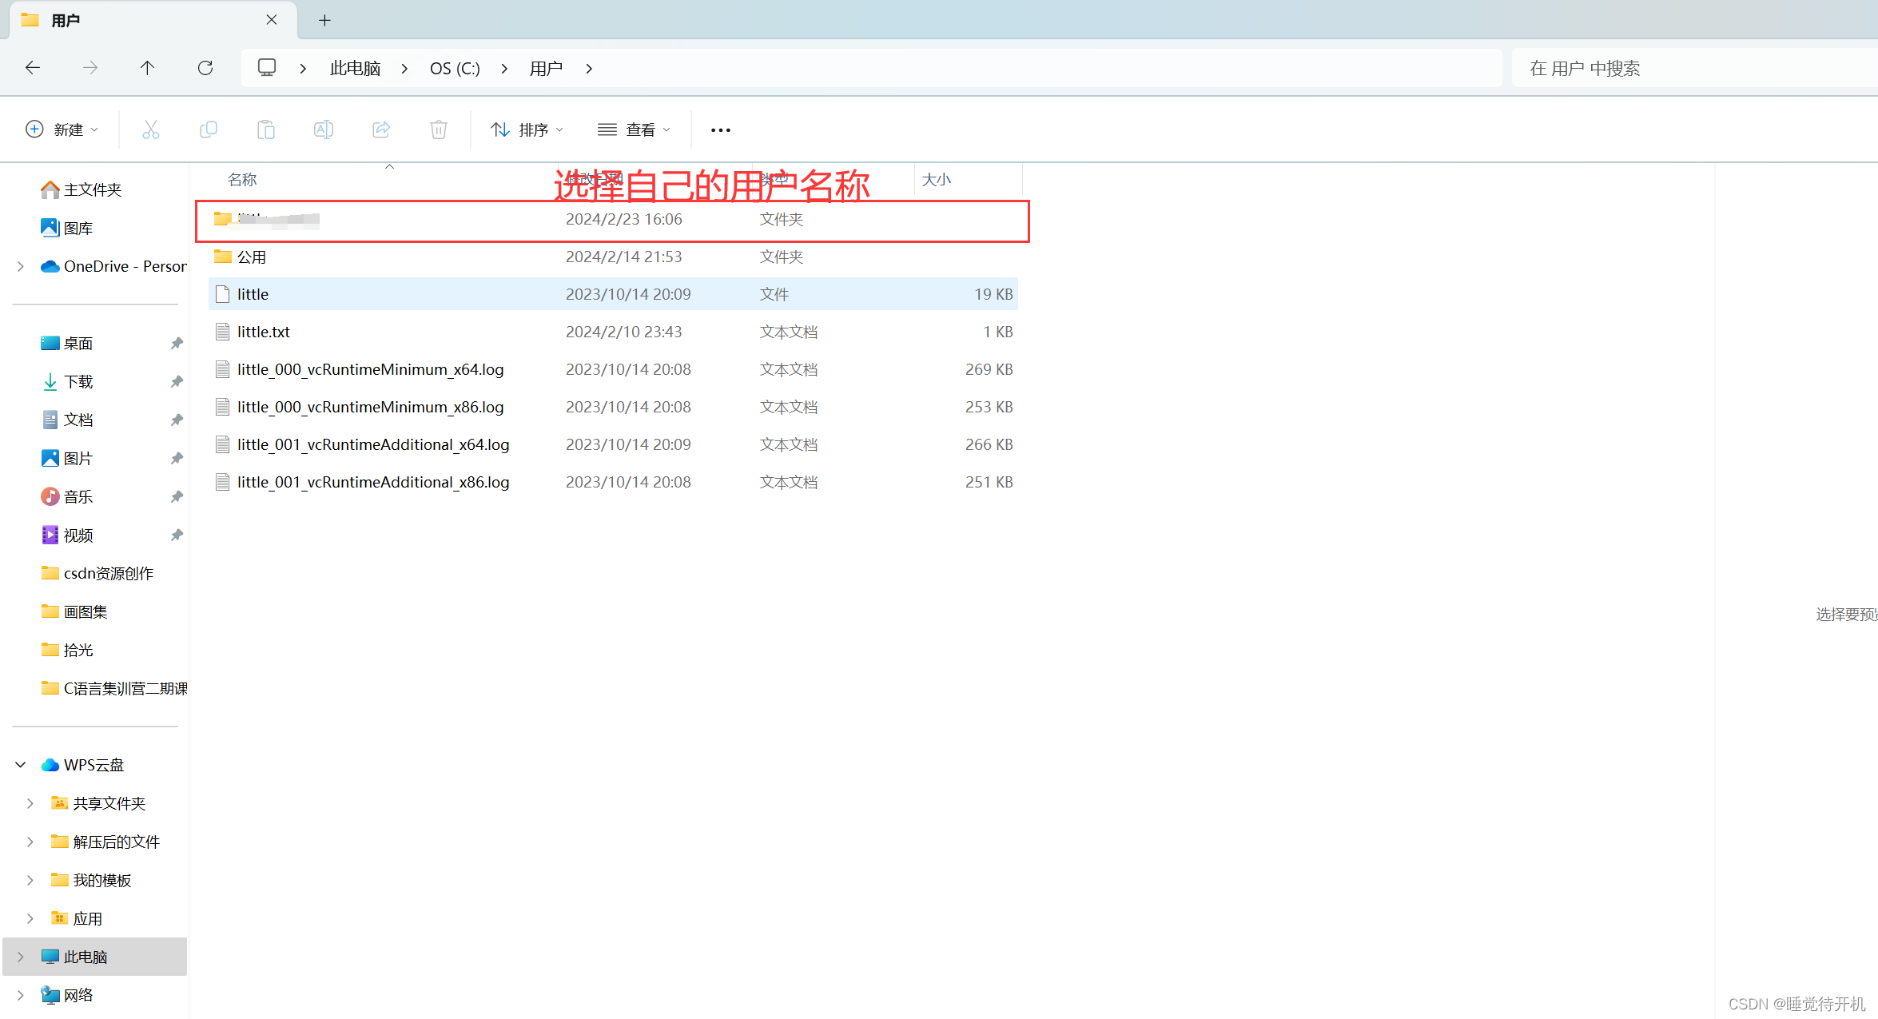
Task: Unpin 桌面 using its pin icon
Action: pyautogui.click(x=177, y=343)
